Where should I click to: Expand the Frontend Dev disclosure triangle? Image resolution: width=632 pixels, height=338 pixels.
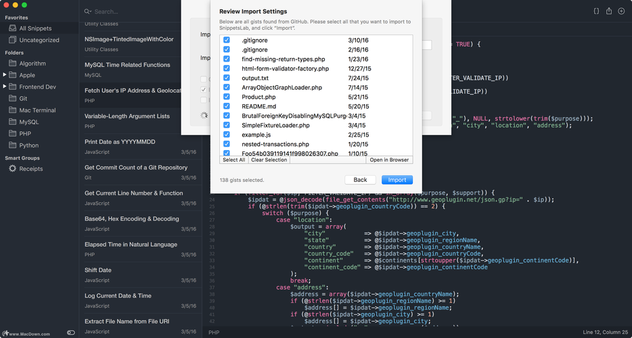(x=5, y=87)
